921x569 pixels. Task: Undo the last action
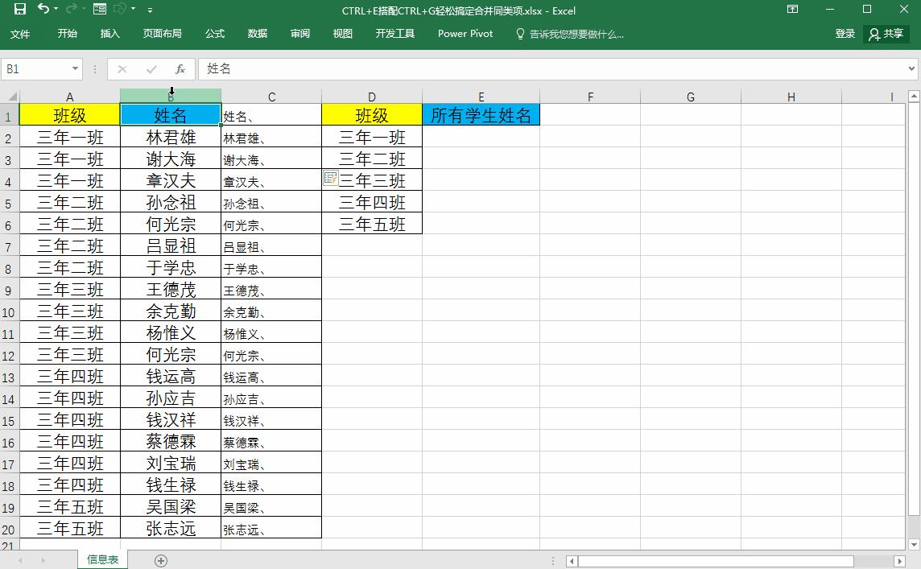tap(44, 10)
